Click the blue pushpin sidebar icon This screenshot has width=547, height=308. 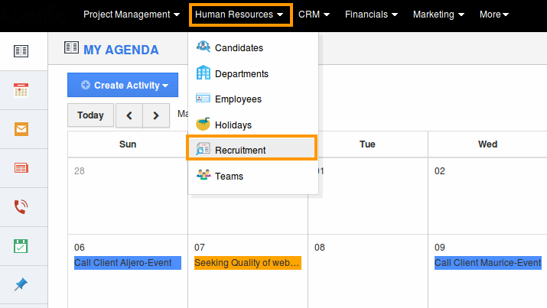pos(21,284)
